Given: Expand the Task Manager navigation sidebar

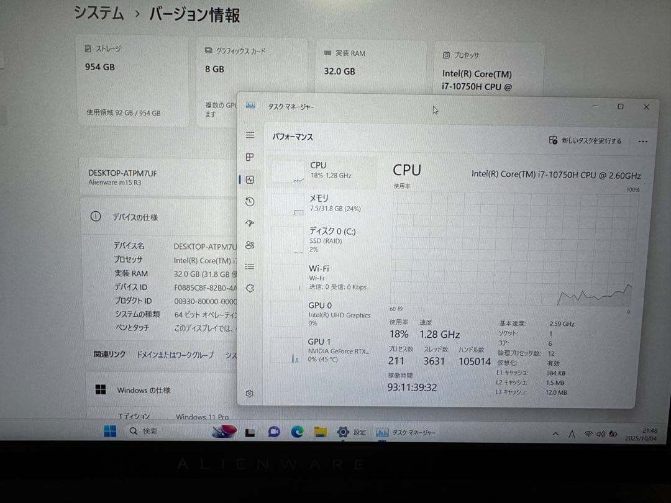Looking at the screenshot, I should click(x=250, y=135).
